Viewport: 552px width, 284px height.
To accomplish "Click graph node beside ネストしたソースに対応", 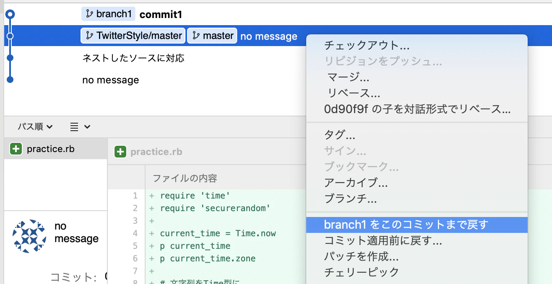I will coord(10,58).
